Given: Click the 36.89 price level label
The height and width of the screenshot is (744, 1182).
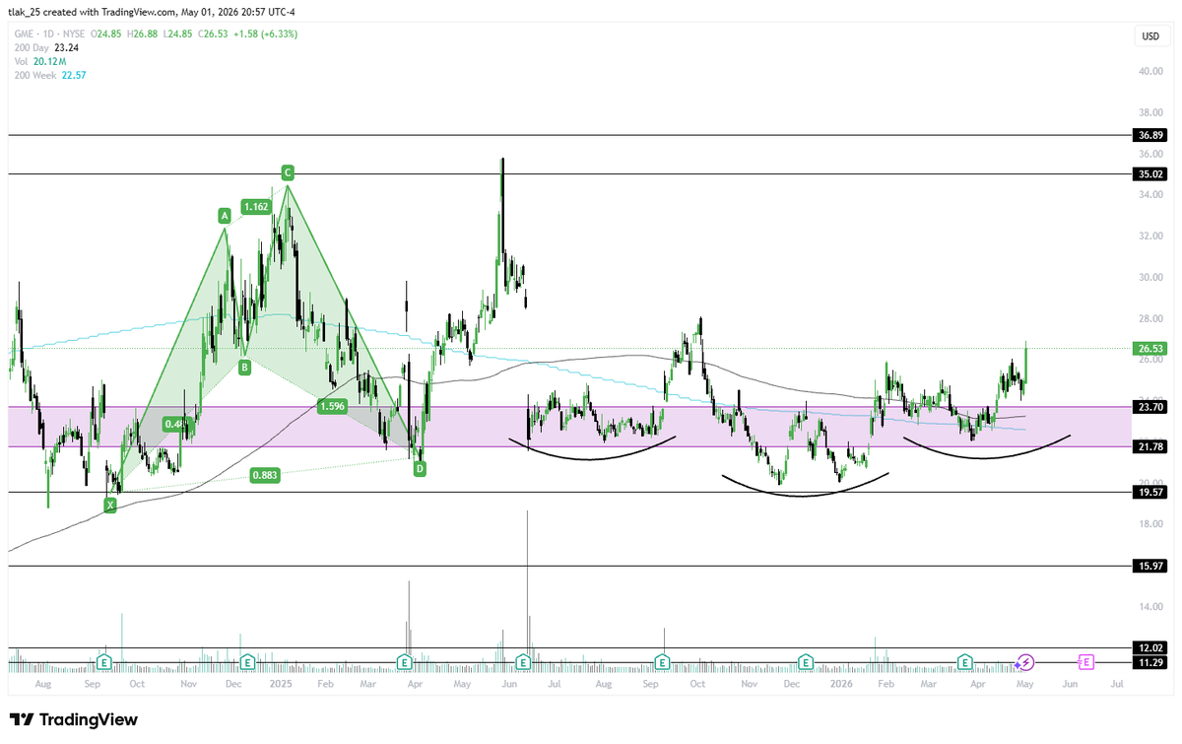Looking at the screenshot, I should pyautogui.click(x=1150, y=135).
